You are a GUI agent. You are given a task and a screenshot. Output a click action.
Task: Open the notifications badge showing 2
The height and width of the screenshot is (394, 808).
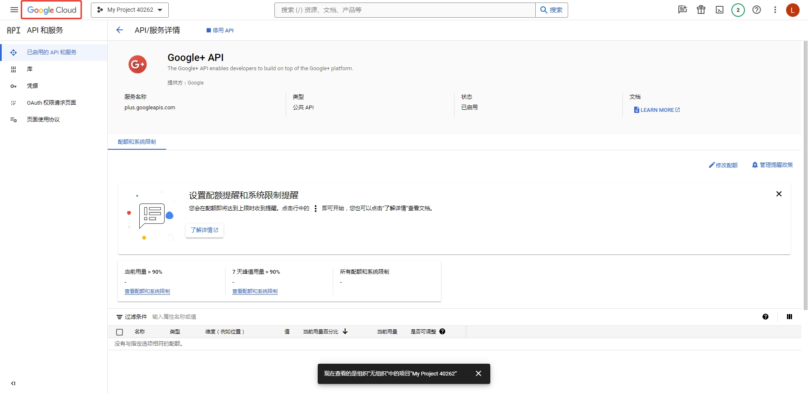(x=738, y=10)
